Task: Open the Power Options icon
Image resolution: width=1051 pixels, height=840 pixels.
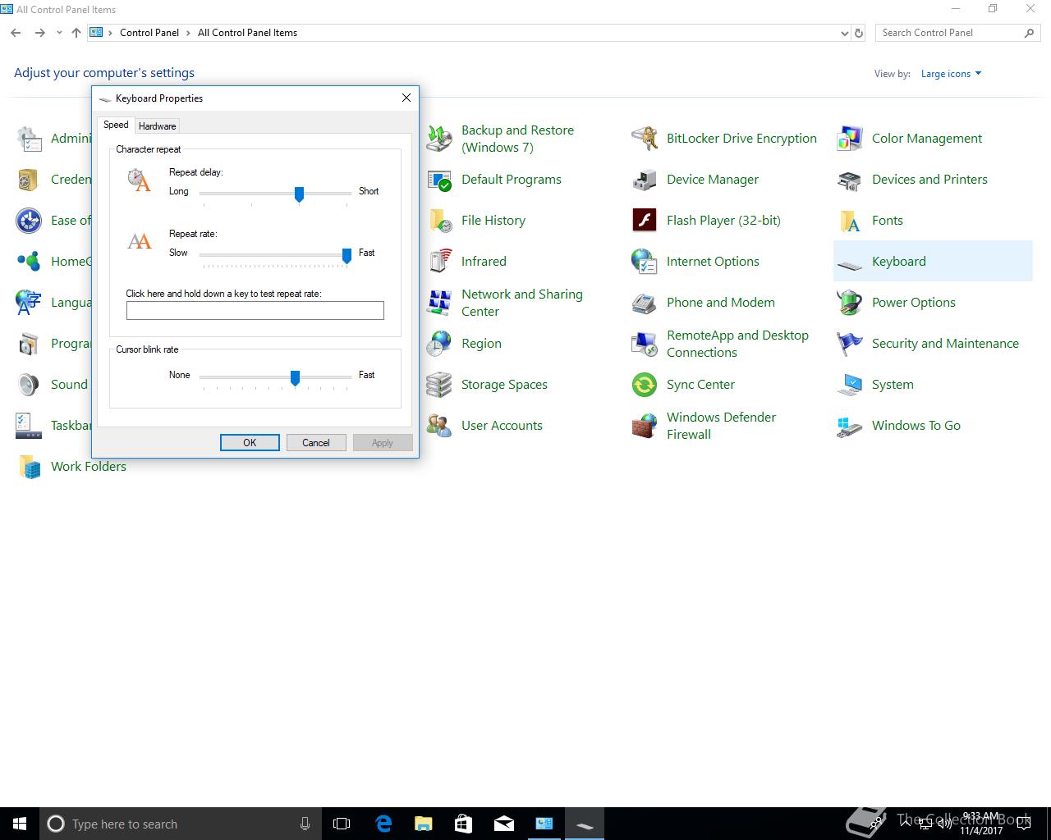Action: click(850, 303)
